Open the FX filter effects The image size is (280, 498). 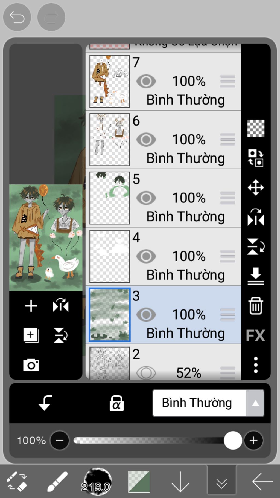(256, 335)
